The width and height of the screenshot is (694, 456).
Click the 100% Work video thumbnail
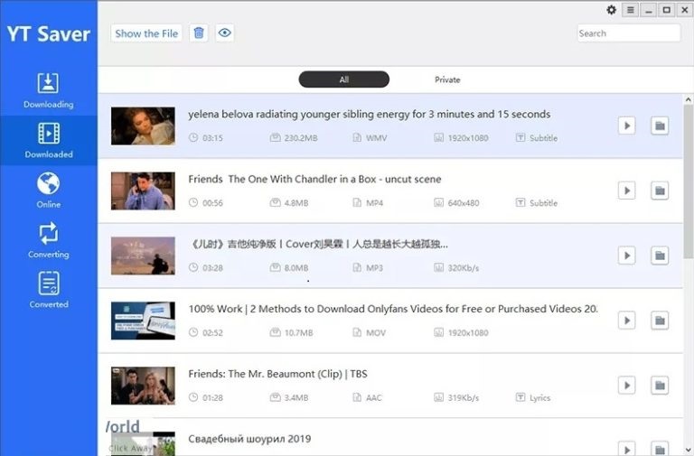pos(143,321)
